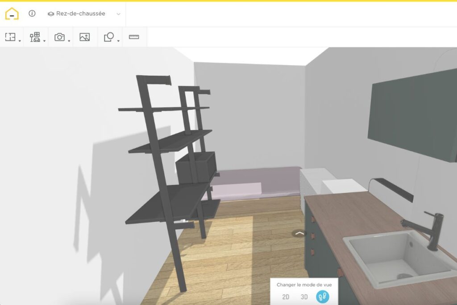
Task: Click the ruler measurement icon
Action: [x=134, y=37]
